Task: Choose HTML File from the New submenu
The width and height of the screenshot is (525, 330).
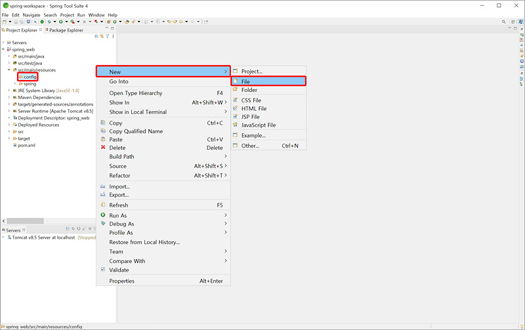Action: (x=268, y=108)
